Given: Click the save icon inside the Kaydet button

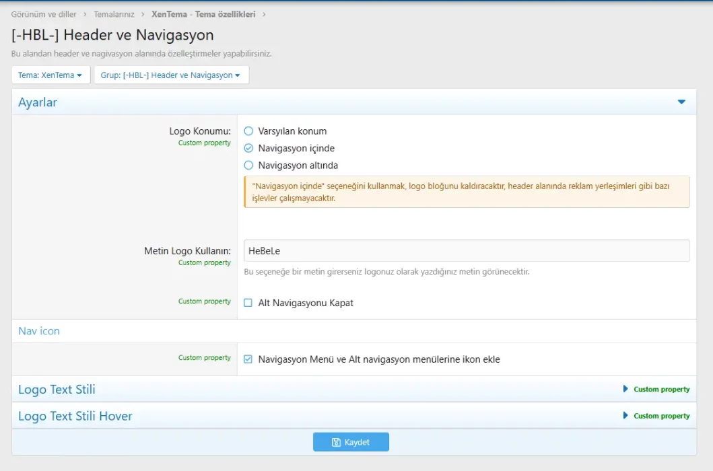Looking at the screenshot, I should pos(337,441).
